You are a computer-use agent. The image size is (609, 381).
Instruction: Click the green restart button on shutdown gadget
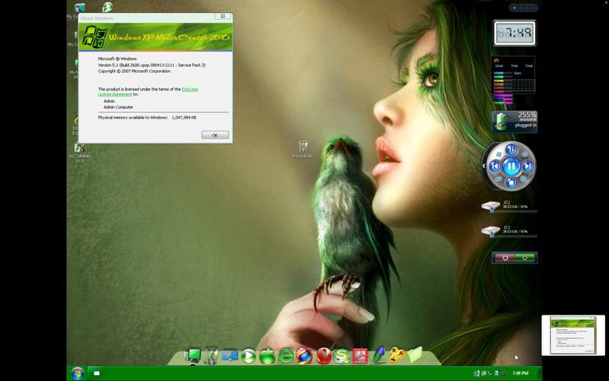click(525, 258)
